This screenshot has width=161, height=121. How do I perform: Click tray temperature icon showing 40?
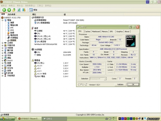point(120,119)
